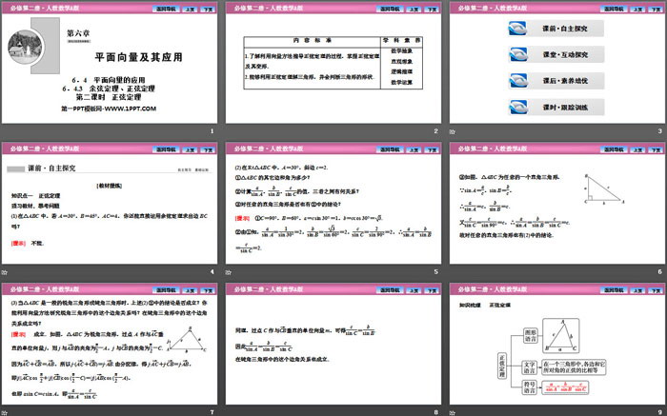Click the WWW.1PPT.COM link text on slide 1
667x416 pixels.
point(131,109)
